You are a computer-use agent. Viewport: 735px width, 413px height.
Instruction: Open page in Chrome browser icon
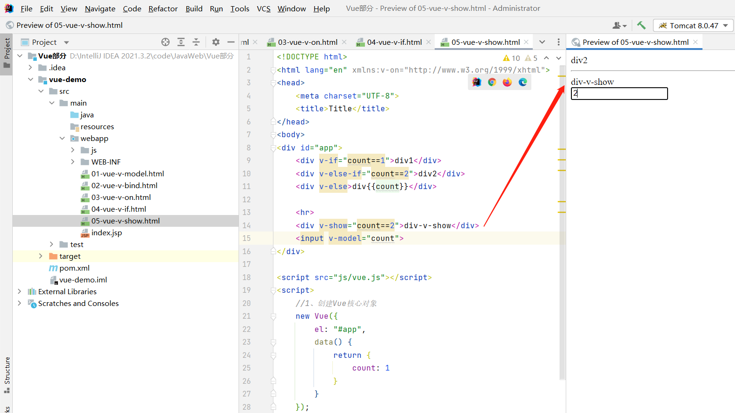[x=492, y=82]
